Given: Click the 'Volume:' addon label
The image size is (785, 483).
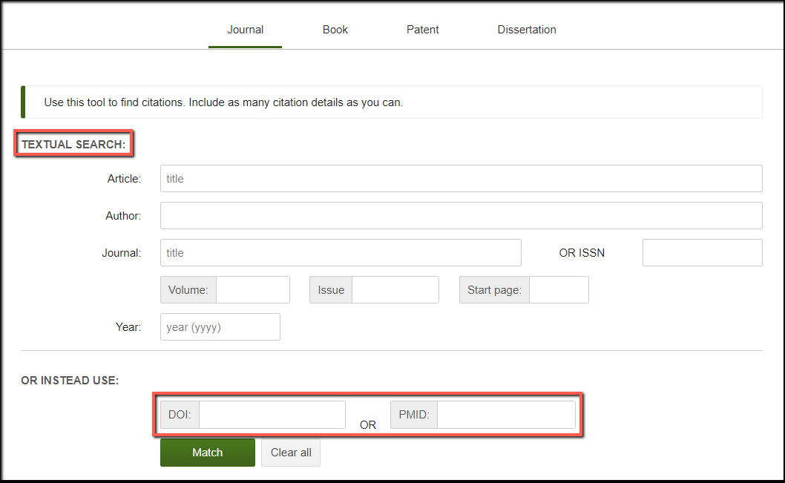Looking at the screenshot, I should [x=188, y=290].
